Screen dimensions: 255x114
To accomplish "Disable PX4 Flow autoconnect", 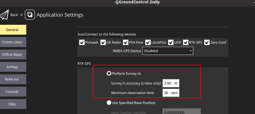I will coord(126,43).
